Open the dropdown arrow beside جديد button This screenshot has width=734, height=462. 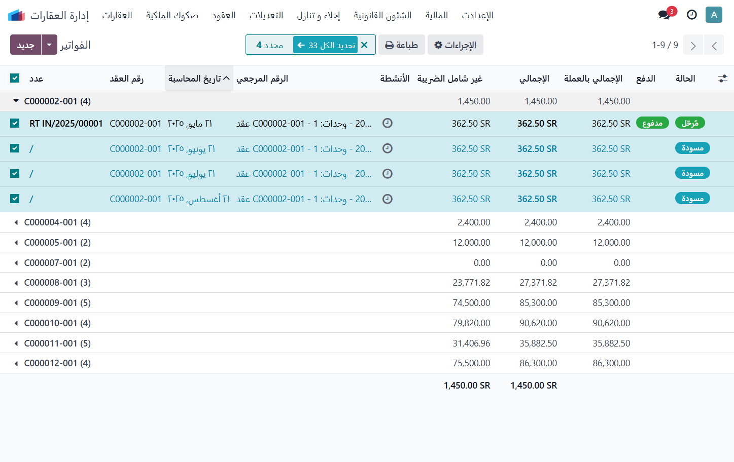click(x=49, y=45)
